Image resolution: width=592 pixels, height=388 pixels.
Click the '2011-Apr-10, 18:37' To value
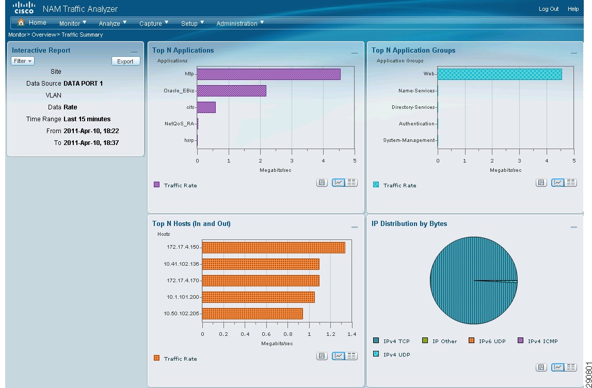coord(91,143)
